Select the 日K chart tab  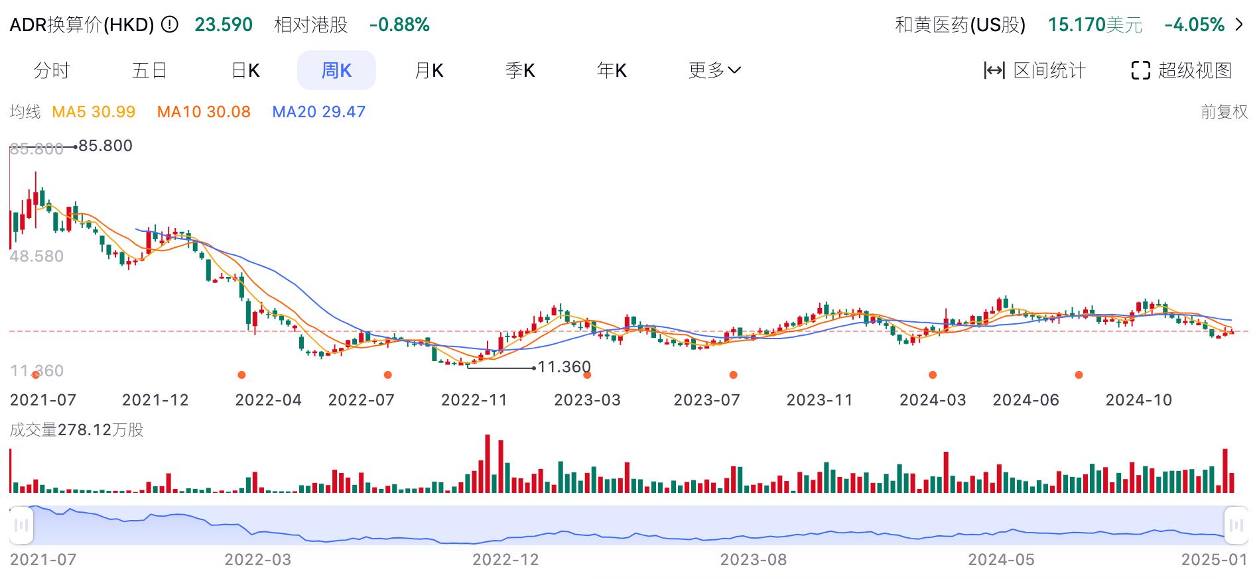pyautogui.click(x=245, y=70)
